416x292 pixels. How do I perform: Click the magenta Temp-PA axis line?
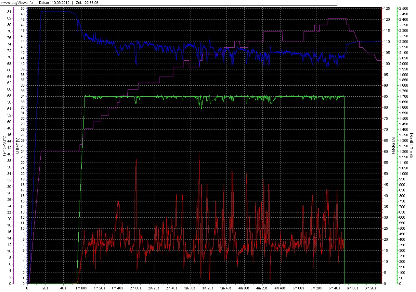coord(13,146)
